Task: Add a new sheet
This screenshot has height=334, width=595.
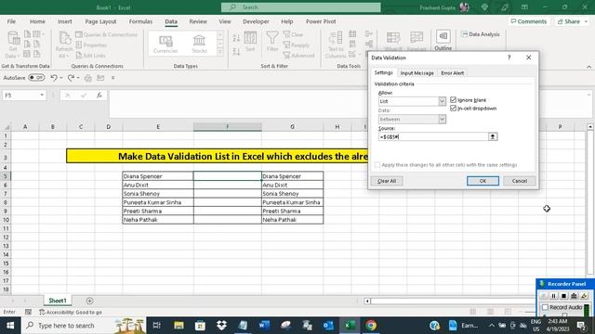Action: coord(89,301)
